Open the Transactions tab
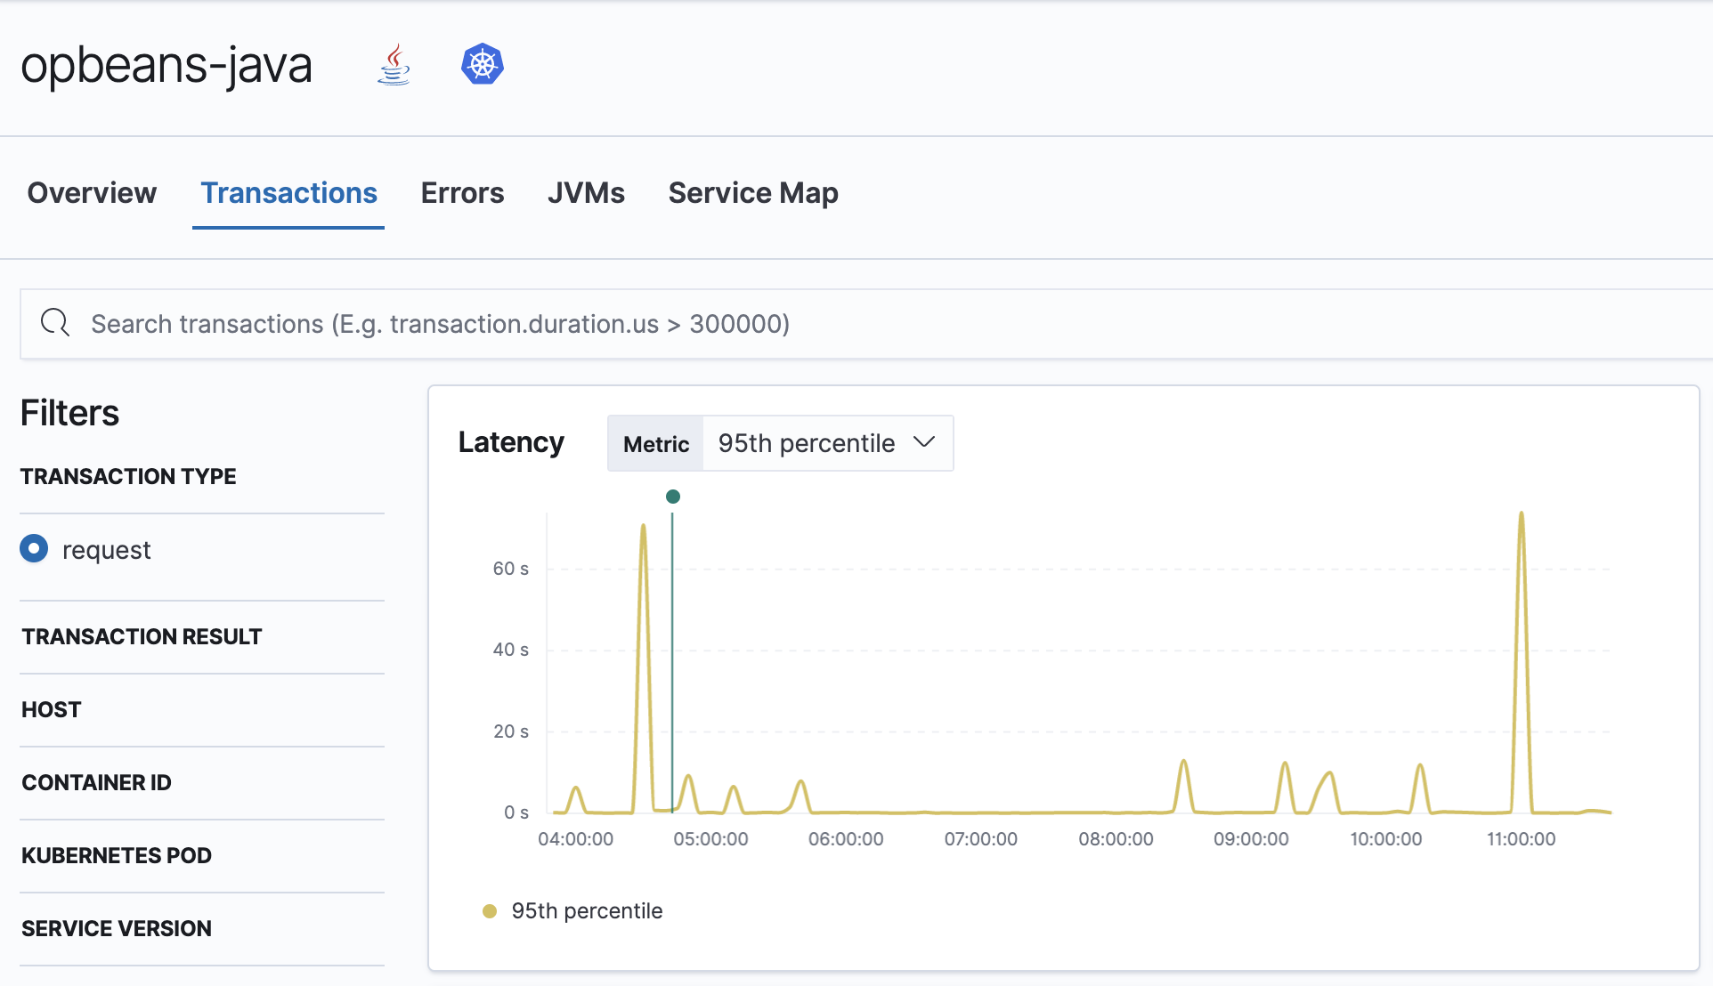The width and height of the screenshot is (1713, 986). [288, 193]
